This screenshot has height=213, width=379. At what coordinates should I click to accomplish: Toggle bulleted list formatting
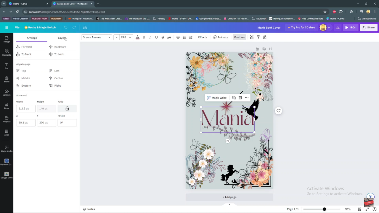pyautogui.click(x=184, y=37)
